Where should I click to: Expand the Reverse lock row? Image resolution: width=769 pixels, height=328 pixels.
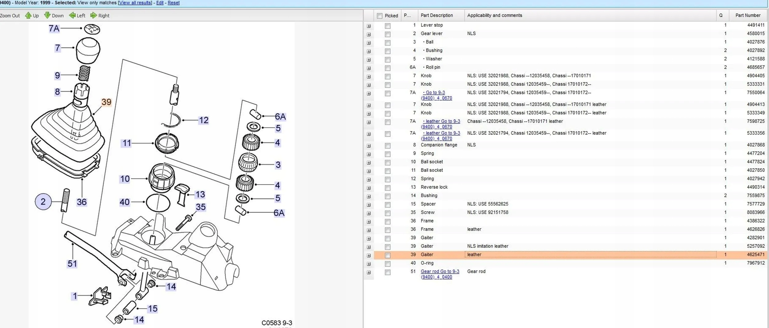tap(369, 188)
